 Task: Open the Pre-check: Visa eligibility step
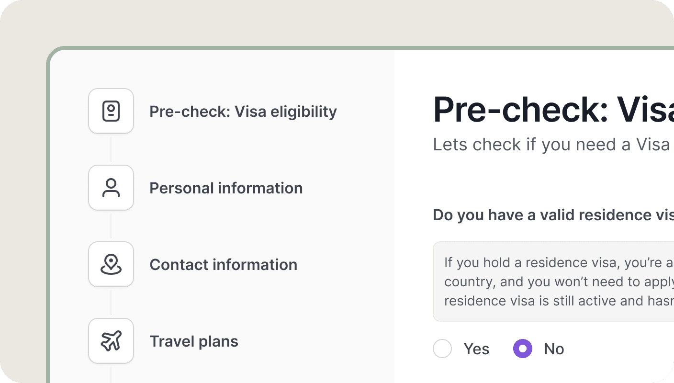[243, 111]
